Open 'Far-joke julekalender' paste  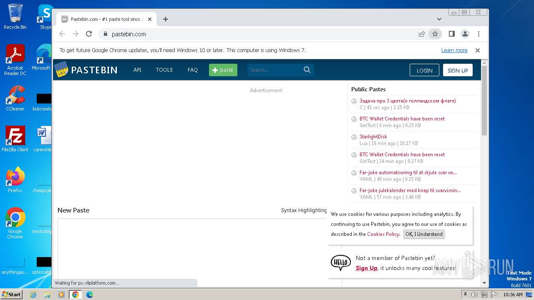(x=410, y=190)
